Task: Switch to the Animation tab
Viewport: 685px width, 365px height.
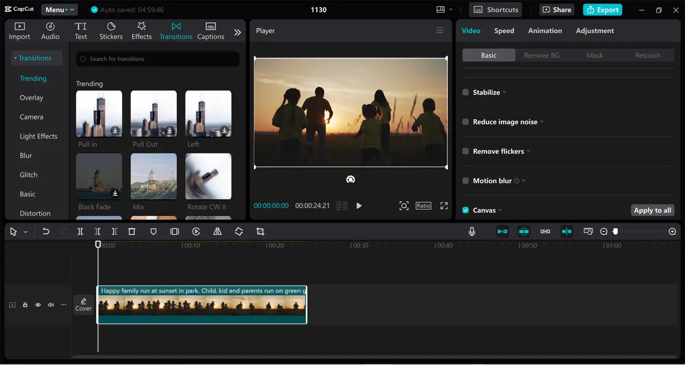Action: (545, 31)
